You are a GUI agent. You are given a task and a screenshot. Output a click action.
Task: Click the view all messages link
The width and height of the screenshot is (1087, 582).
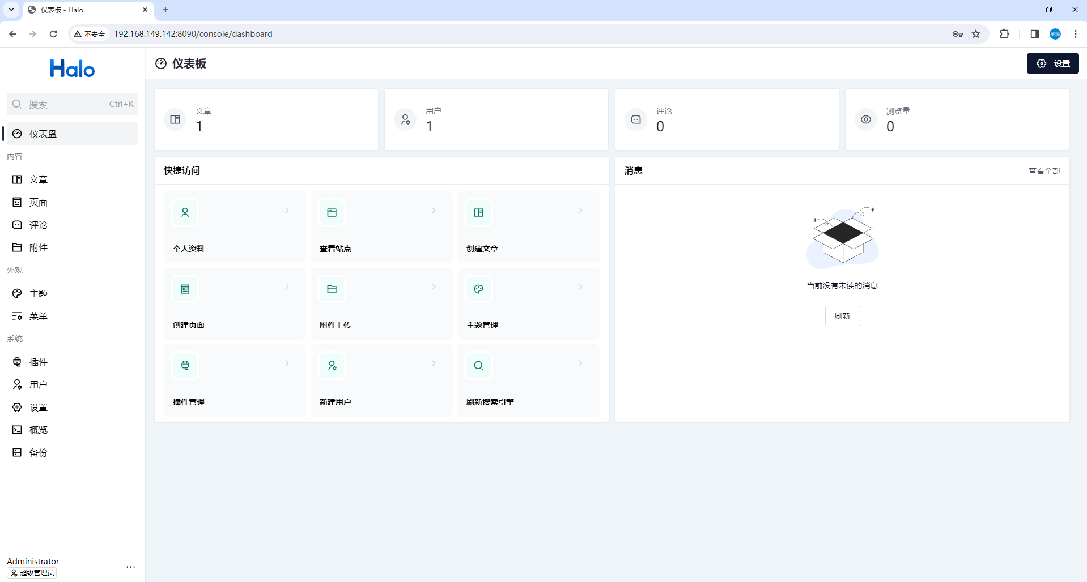point(1044,171)
